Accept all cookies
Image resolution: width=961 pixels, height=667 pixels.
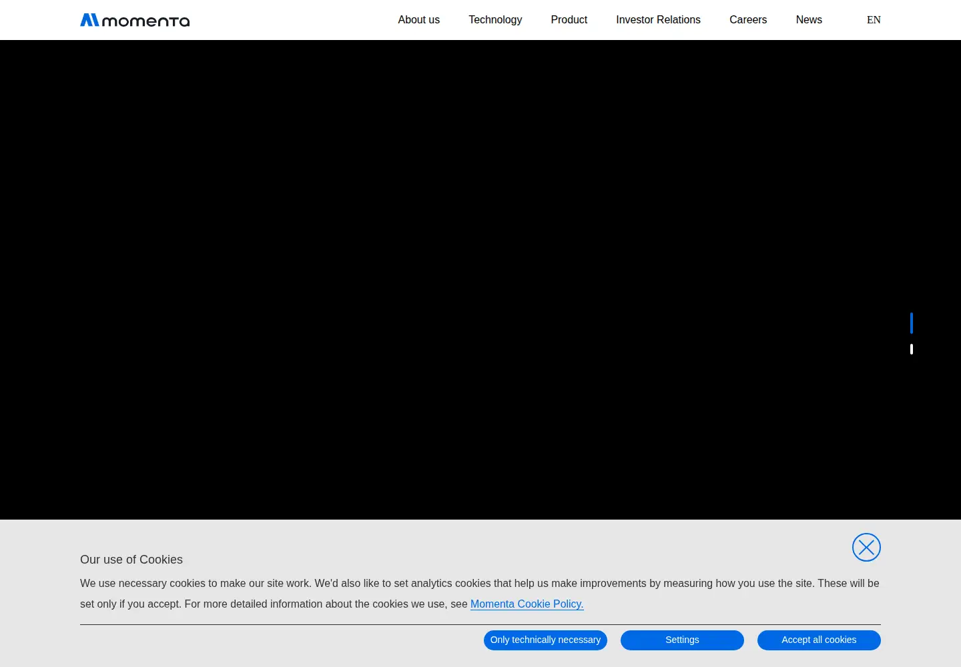[x=819, y=640]
